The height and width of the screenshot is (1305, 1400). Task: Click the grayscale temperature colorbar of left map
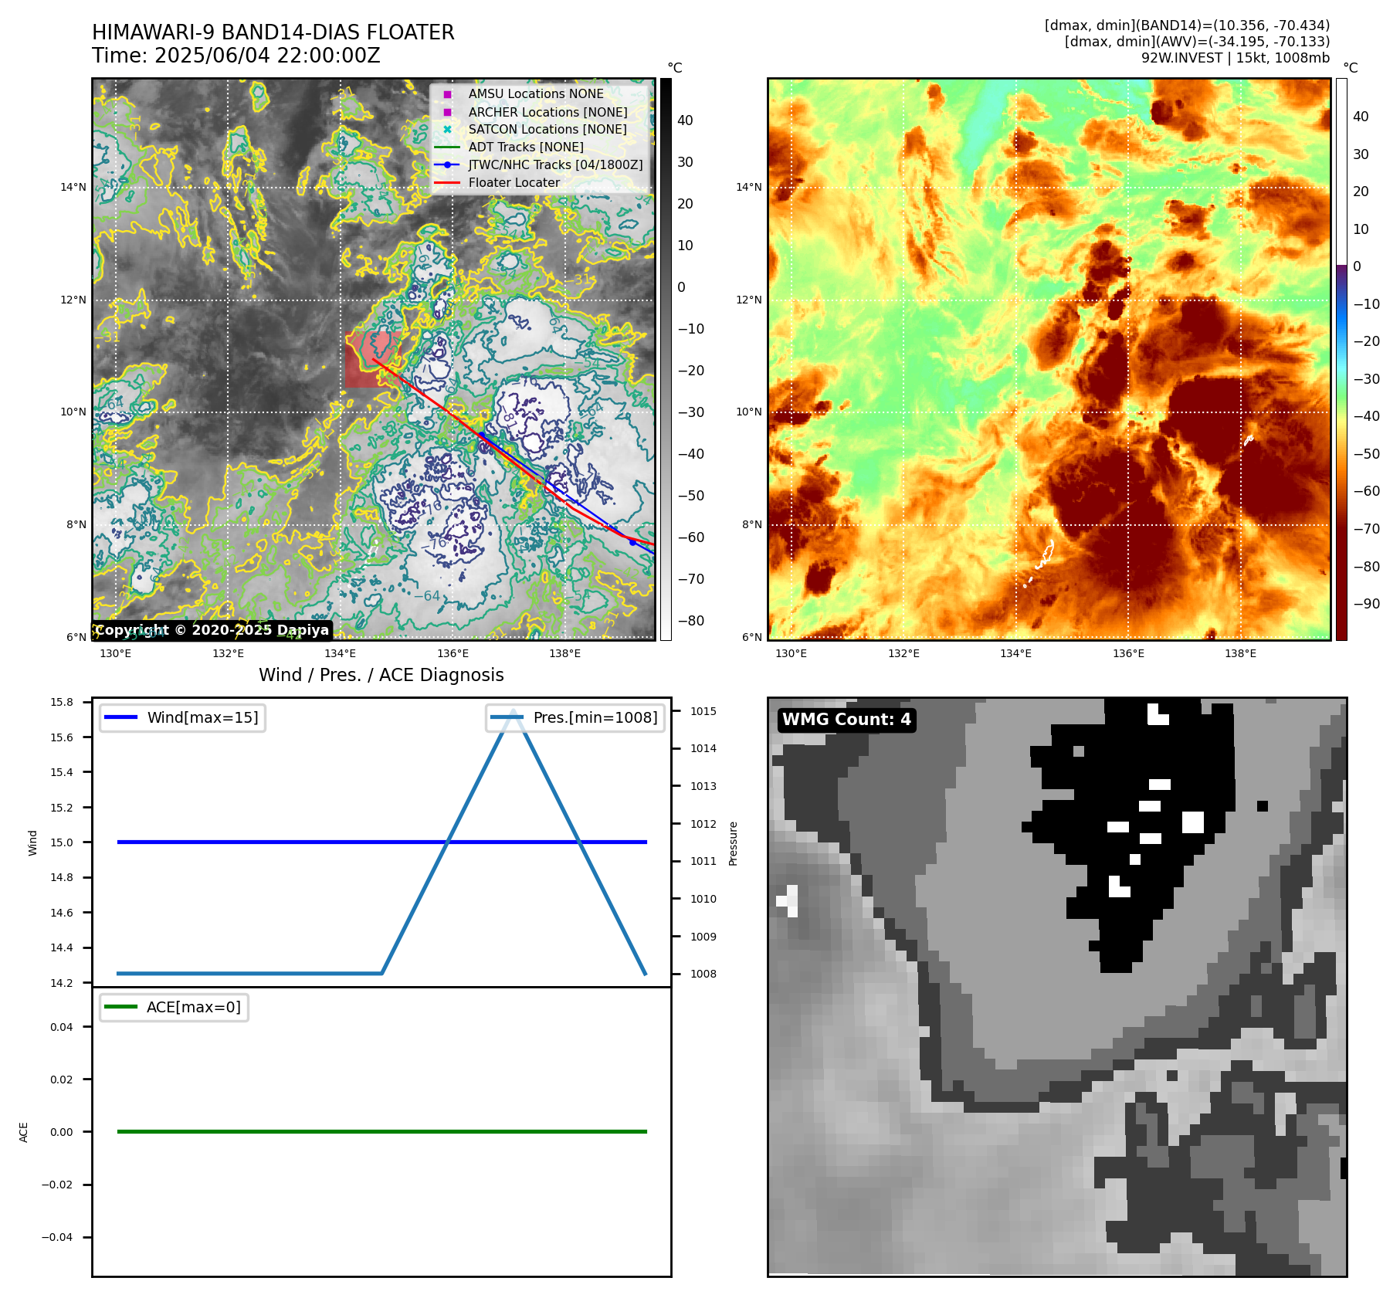point(666,359)
